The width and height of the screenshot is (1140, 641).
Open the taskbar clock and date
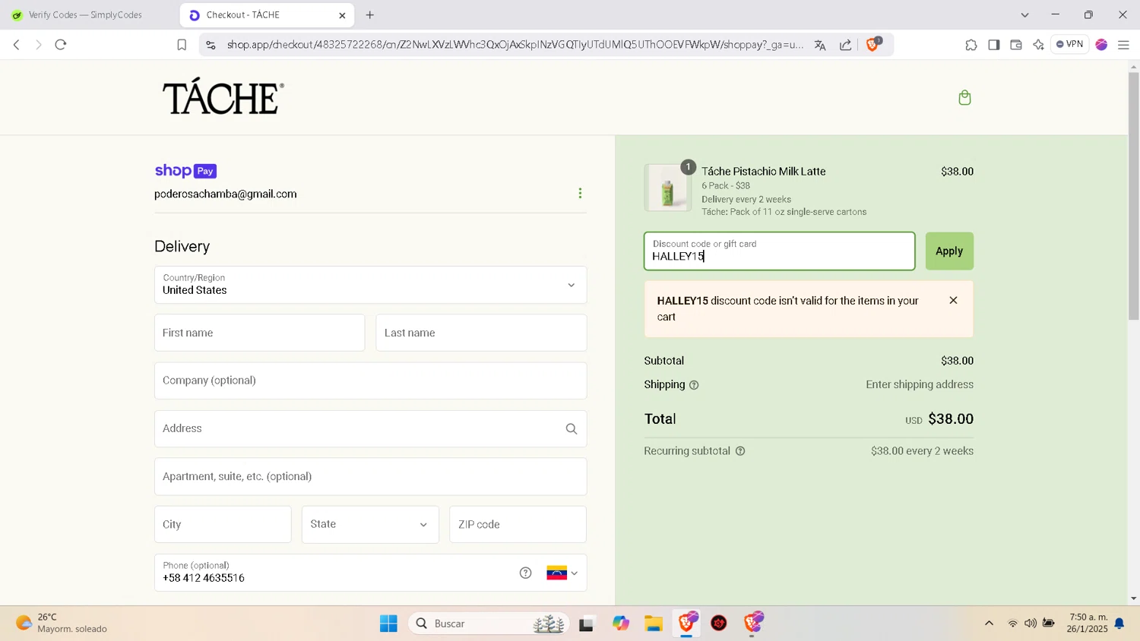1088,624
